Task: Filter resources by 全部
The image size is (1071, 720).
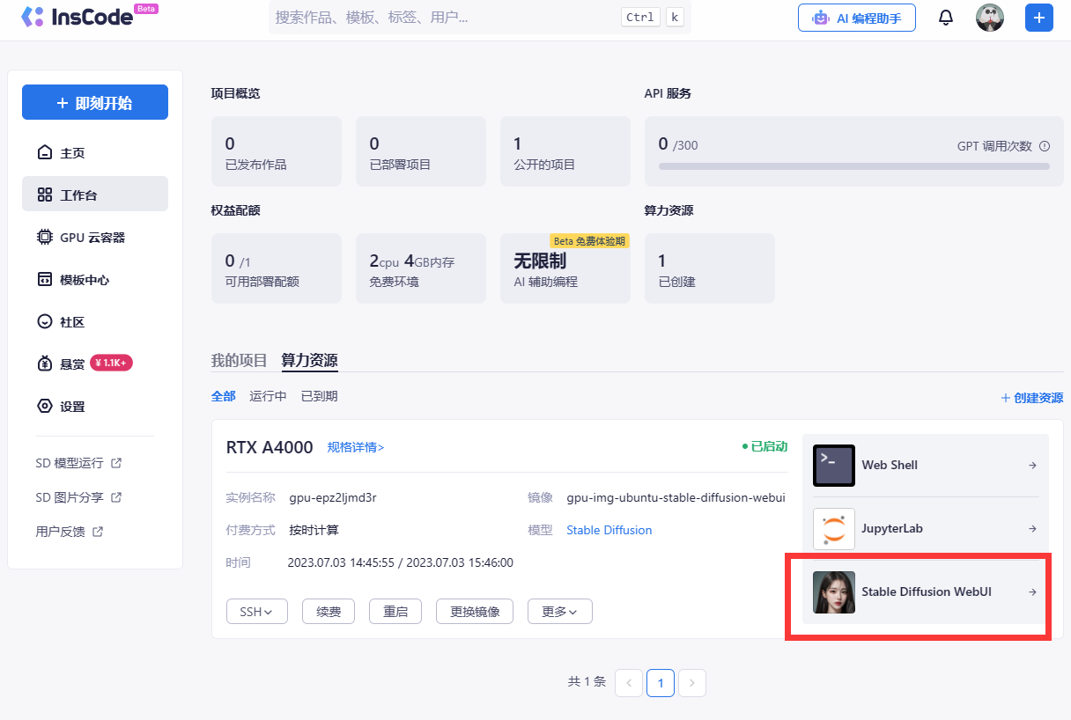Action: [223, 396]
